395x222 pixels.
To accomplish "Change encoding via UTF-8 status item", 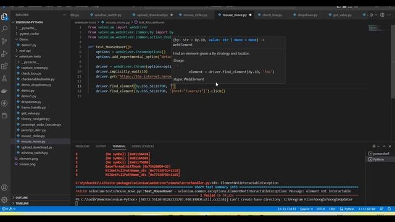I will tap(321, 209).
